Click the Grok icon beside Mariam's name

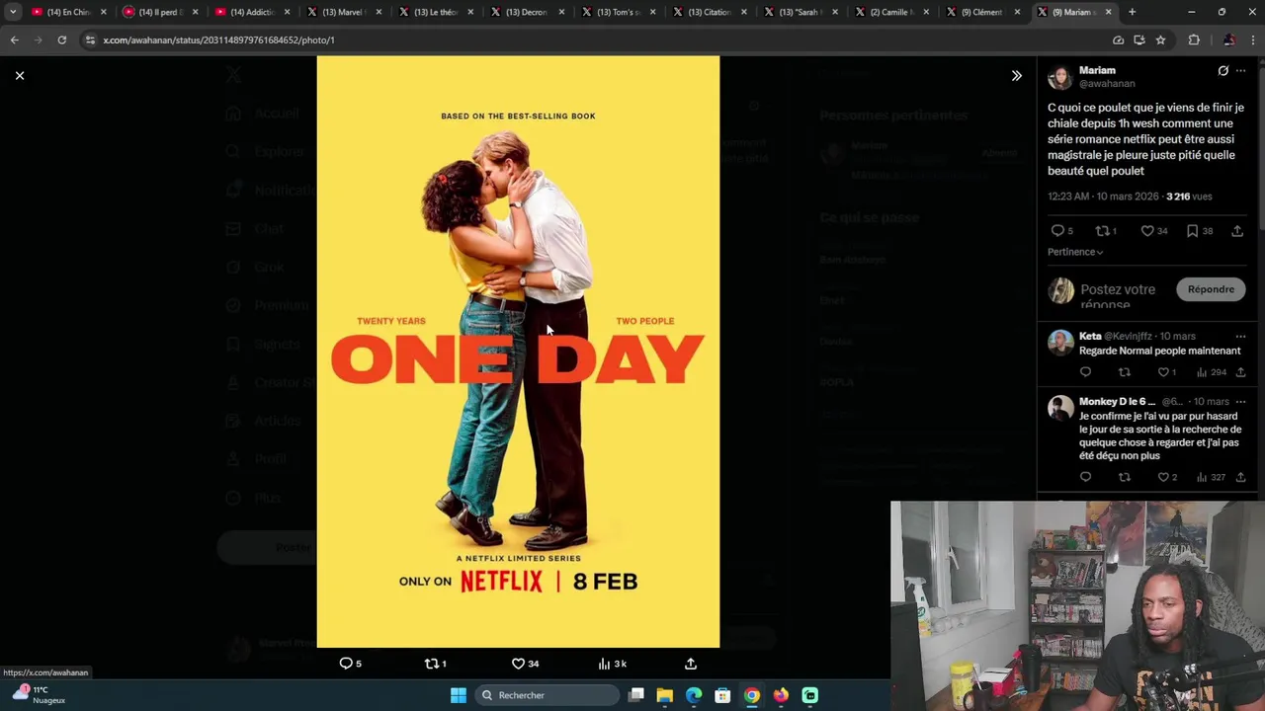1223,71
